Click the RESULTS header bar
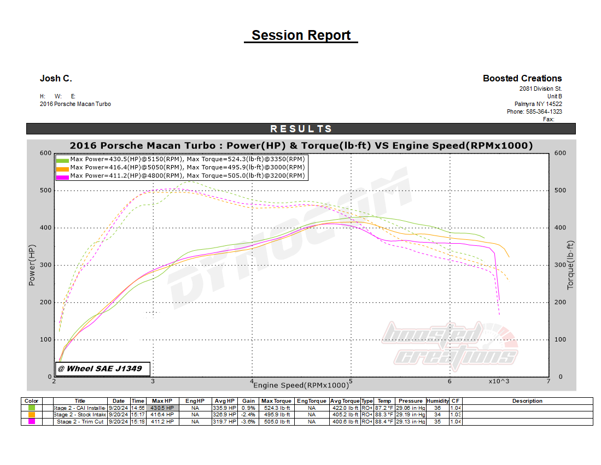The image size is (601, 465). 301,129
